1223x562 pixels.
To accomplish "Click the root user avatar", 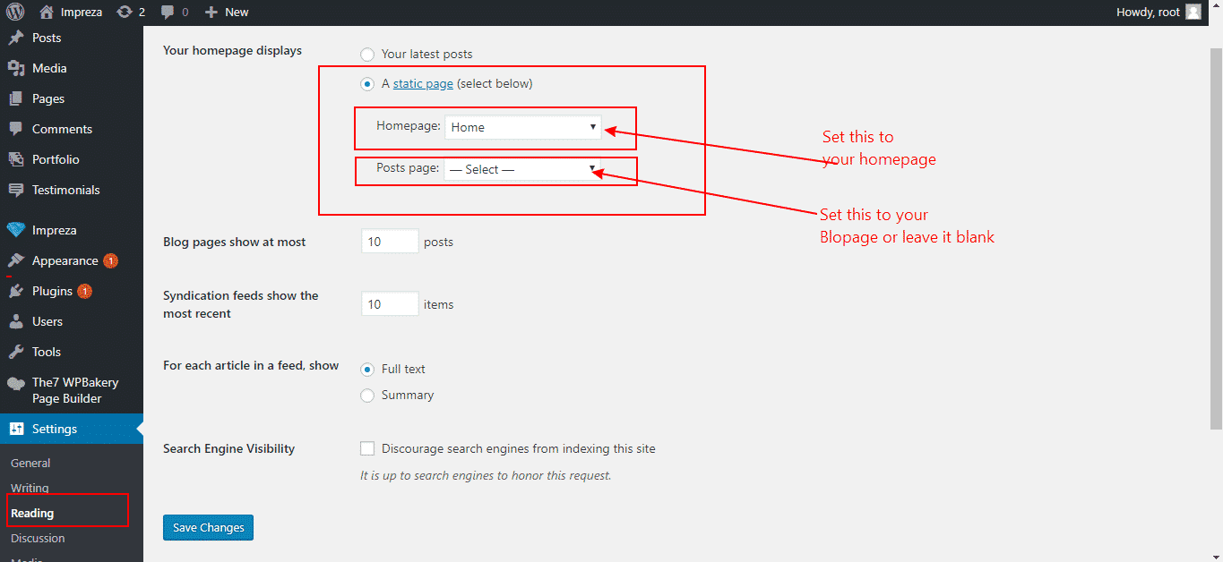I will point(1193,12).
